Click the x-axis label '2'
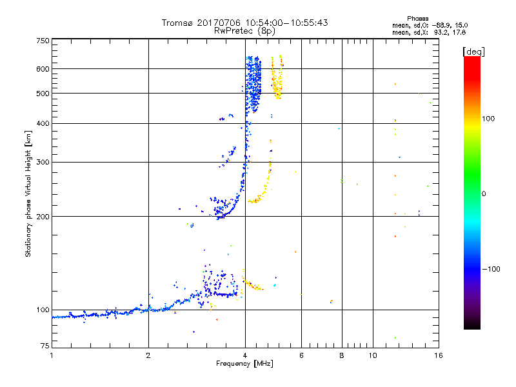 pos(148,355)
